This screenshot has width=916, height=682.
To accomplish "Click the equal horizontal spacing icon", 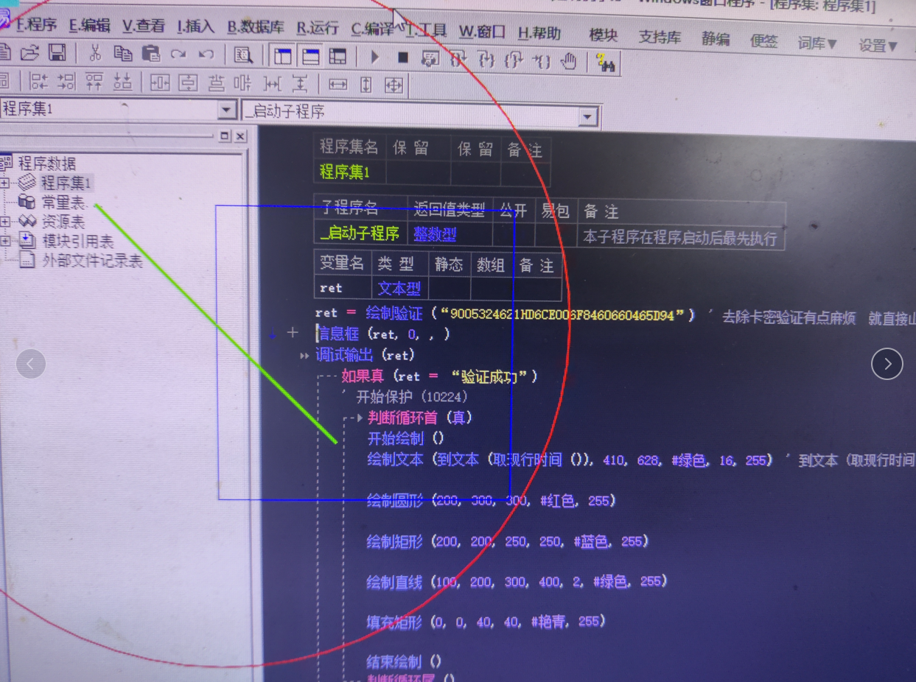I will point(272,84).
